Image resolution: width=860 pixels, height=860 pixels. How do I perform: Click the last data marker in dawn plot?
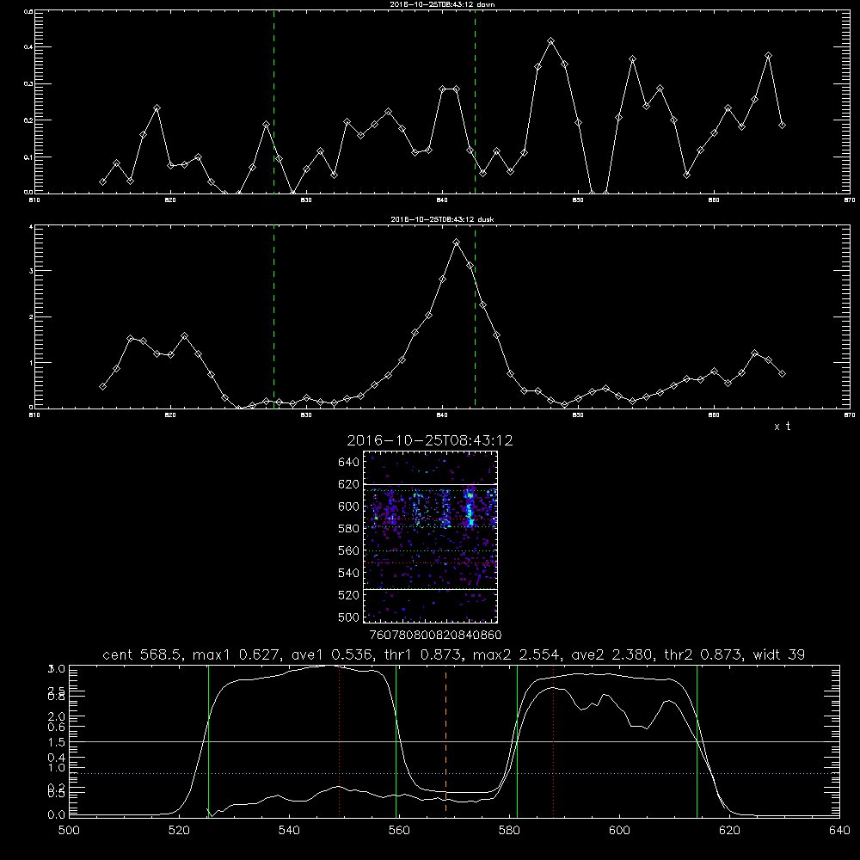[782, 125]
